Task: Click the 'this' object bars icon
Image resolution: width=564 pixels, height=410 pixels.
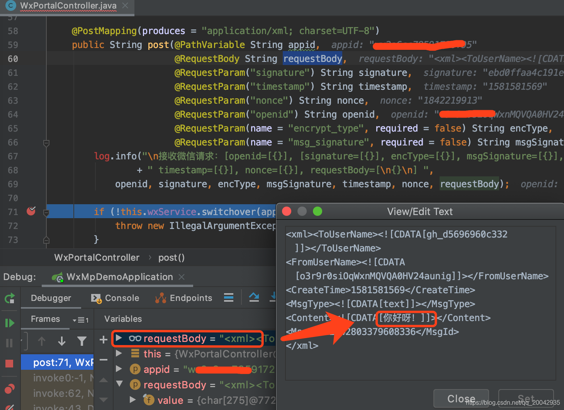Action: point(135,353)
